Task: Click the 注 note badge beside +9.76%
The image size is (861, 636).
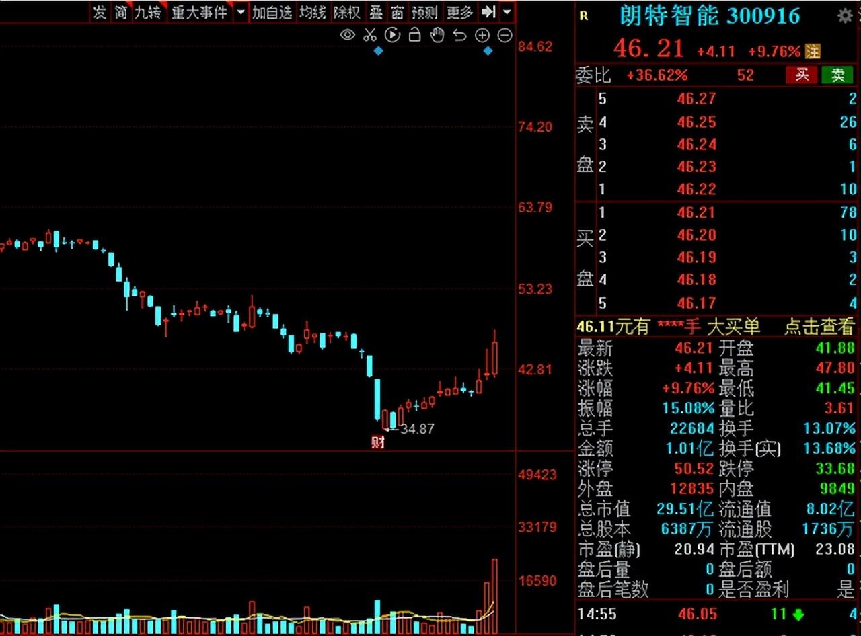Action: coord(813,51)
